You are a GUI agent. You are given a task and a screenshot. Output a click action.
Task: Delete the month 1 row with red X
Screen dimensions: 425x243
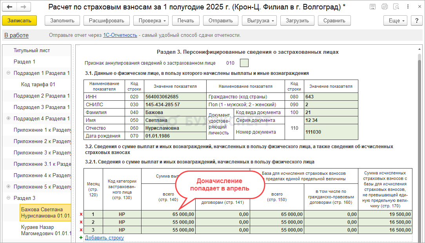pyautogui.click(x=81, y=214)
